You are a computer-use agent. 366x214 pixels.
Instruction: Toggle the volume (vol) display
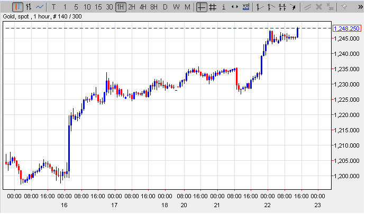click(246, 7)
